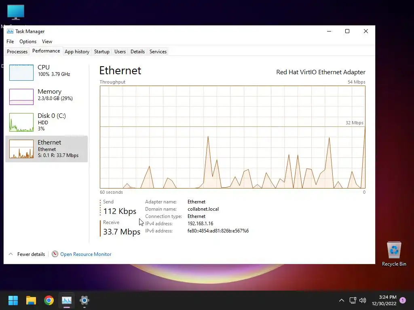The image size is (414, 310).
Task: Switch to the Processes tab
Action: [x=17, y=52]
